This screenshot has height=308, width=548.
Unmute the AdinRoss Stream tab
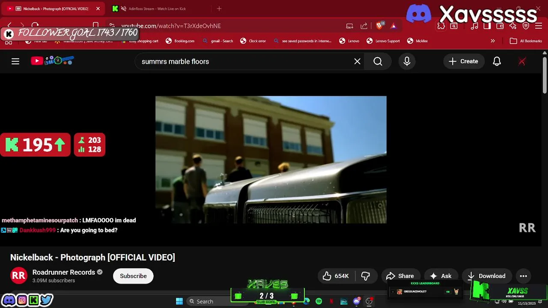(x=124, y=9)
